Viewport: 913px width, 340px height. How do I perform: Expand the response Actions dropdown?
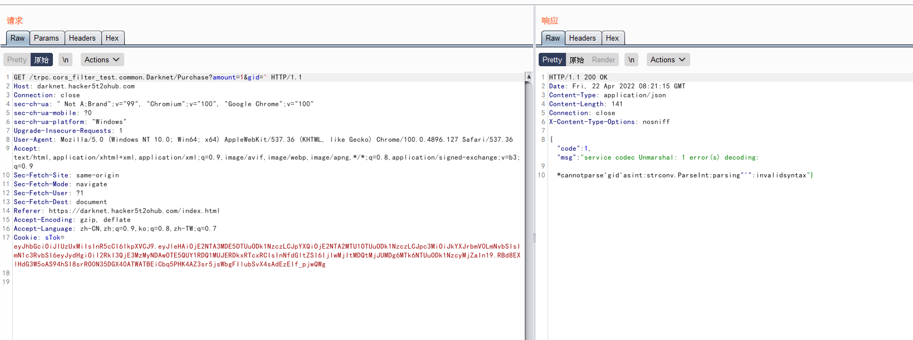(x=667, y=60)
